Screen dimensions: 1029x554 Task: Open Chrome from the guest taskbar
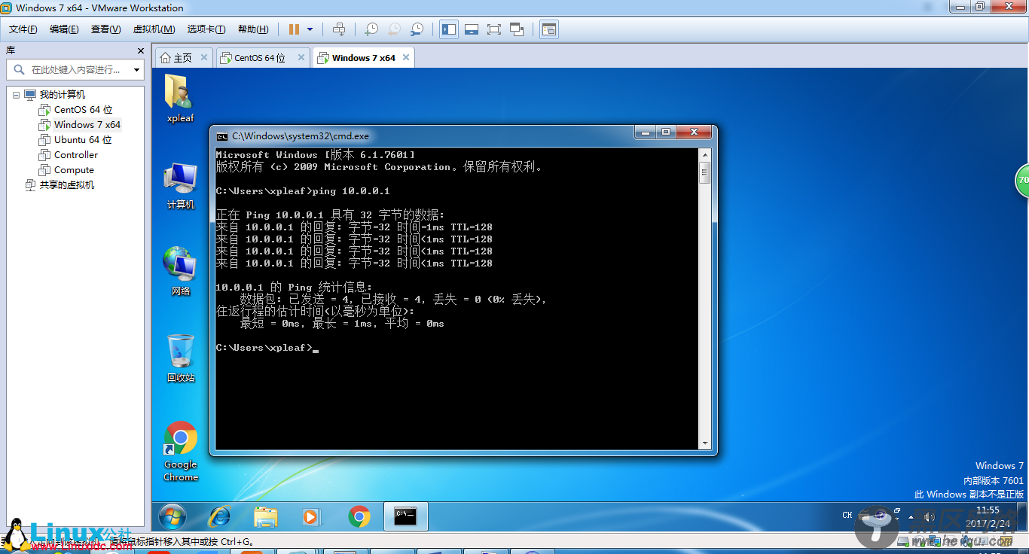point(359,516)
